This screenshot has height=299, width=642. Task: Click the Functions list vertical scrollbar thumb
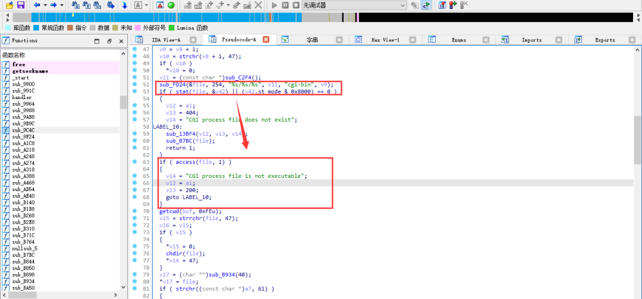123,102
